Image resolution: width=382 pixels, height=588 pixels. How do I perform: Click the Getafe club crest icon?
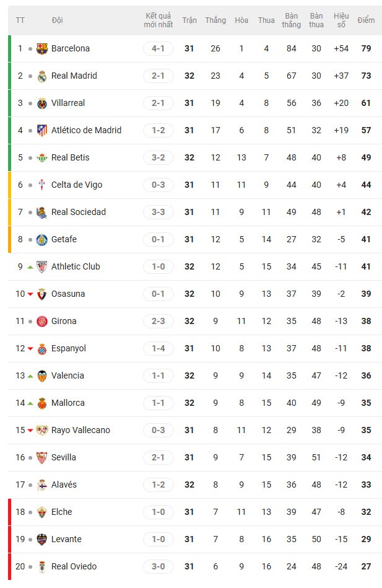(42, 239)
